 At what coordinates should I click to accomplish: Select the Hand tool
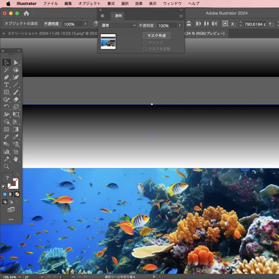coord(16,159)
